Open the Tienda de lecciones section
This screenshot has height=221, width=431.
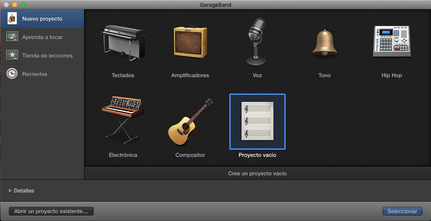click(42, 55)
